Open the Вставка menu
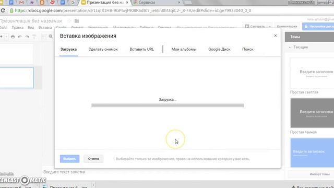The width and height of the screenshot is (334, 188). 45,28
